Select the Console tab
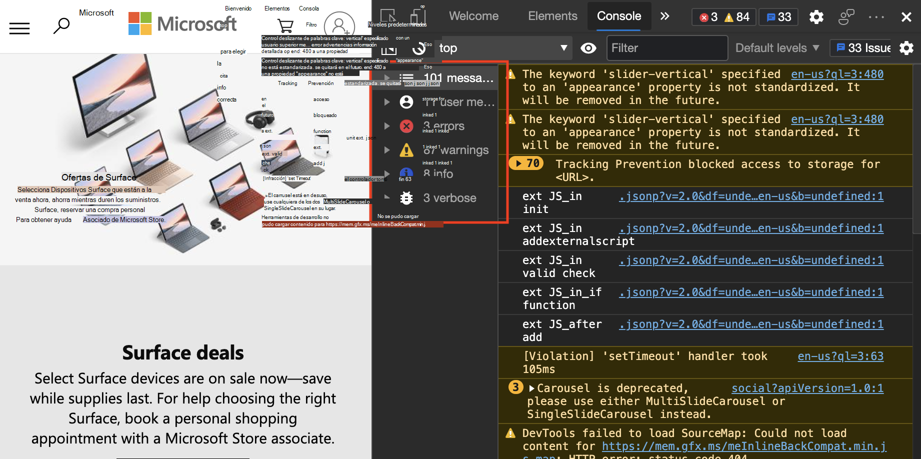Viewport: 921px width, 459px height. [619, 16]
